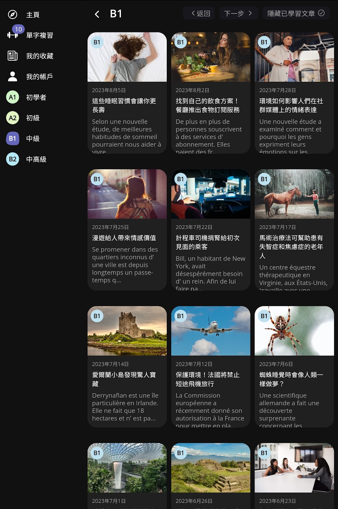Open the taxi driver dashboard thumbnail

point(211,194)
